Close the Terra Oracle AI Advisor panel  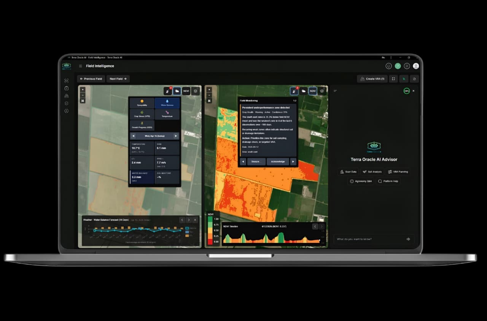pos(414,91)
